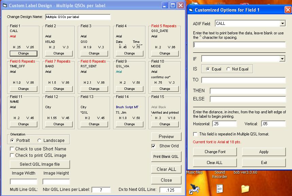
Task: Click the Custom Label Design title bar icon
Action: tap(5, 5)
